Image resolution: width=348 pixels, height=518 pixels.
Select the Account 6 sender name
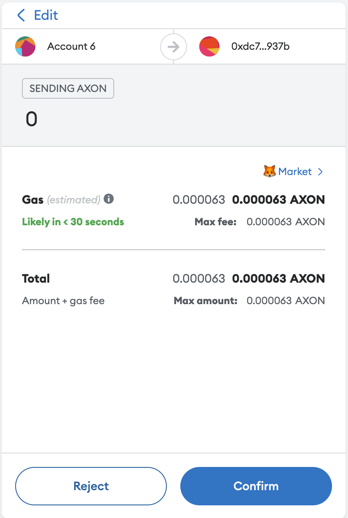pos(71,46)
